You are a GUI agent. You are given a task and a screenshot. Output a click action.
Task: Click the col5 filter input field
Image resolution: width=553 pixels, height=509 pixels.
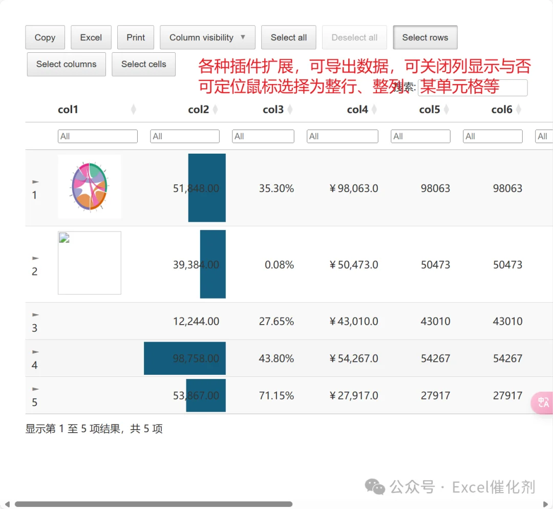420,137
